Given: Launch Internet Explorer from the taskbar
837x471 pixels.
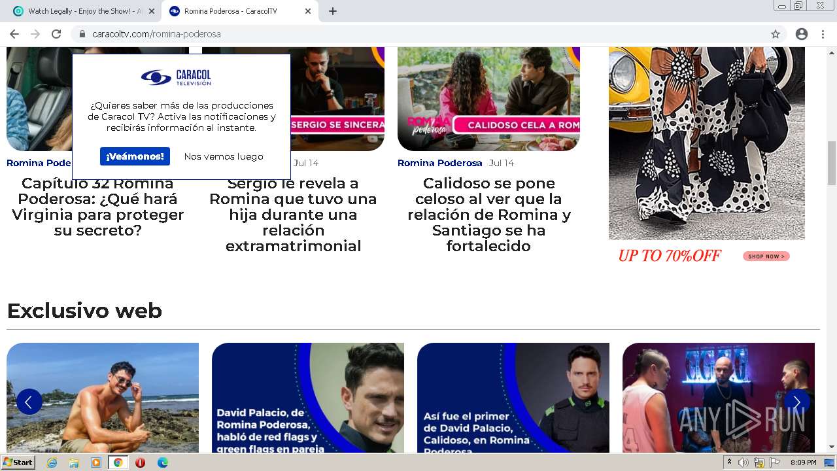Looking at the screenshot, I should point(52,462).
